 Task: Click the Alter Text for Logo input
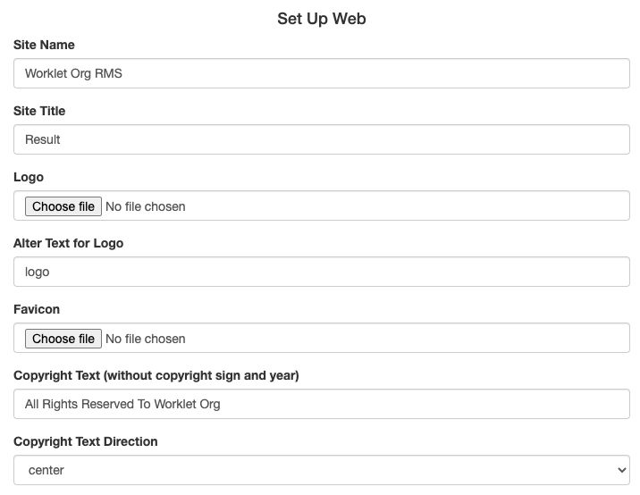click(x=322, y=272)
